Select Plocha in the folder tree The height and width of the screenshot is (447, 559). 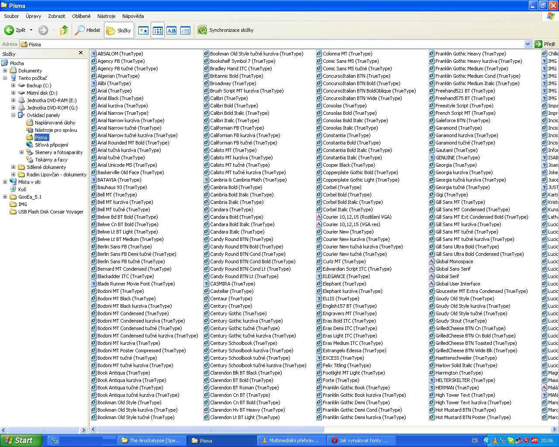[17, 63]
